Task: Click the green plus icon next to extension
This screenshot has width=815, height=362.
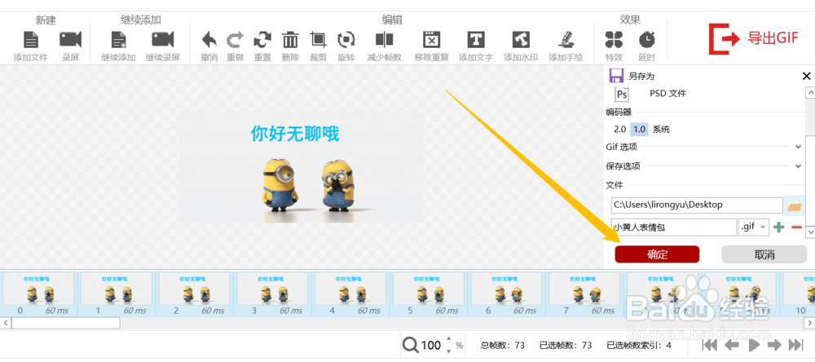Action: tap(778, 227)
